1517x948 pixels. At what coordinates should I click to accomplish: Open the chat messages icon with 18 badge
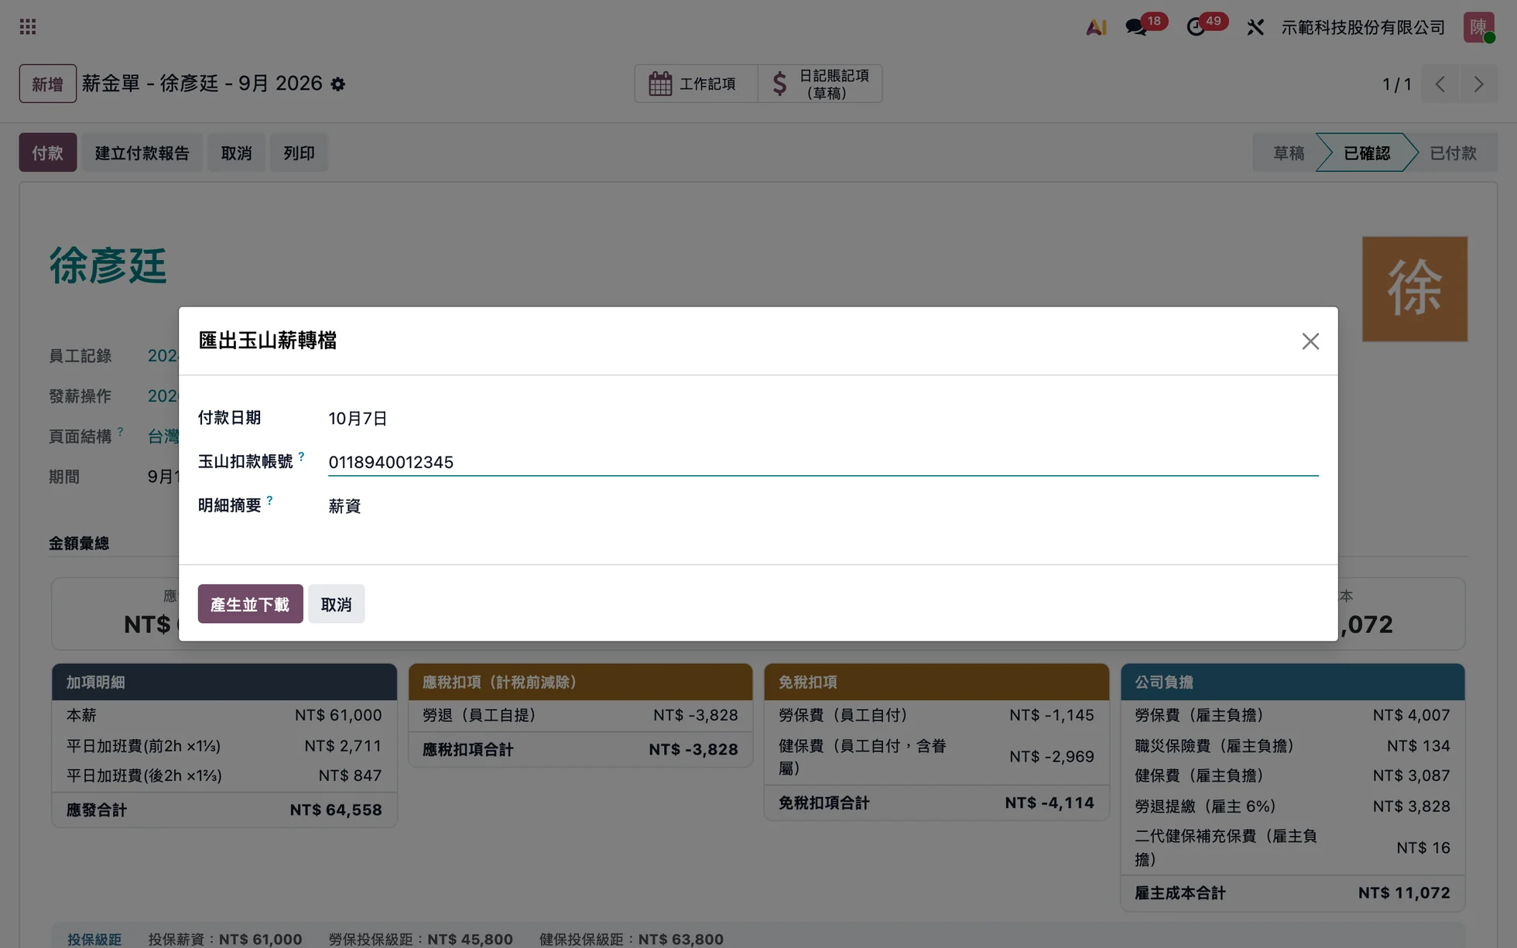coord(1136,27)
